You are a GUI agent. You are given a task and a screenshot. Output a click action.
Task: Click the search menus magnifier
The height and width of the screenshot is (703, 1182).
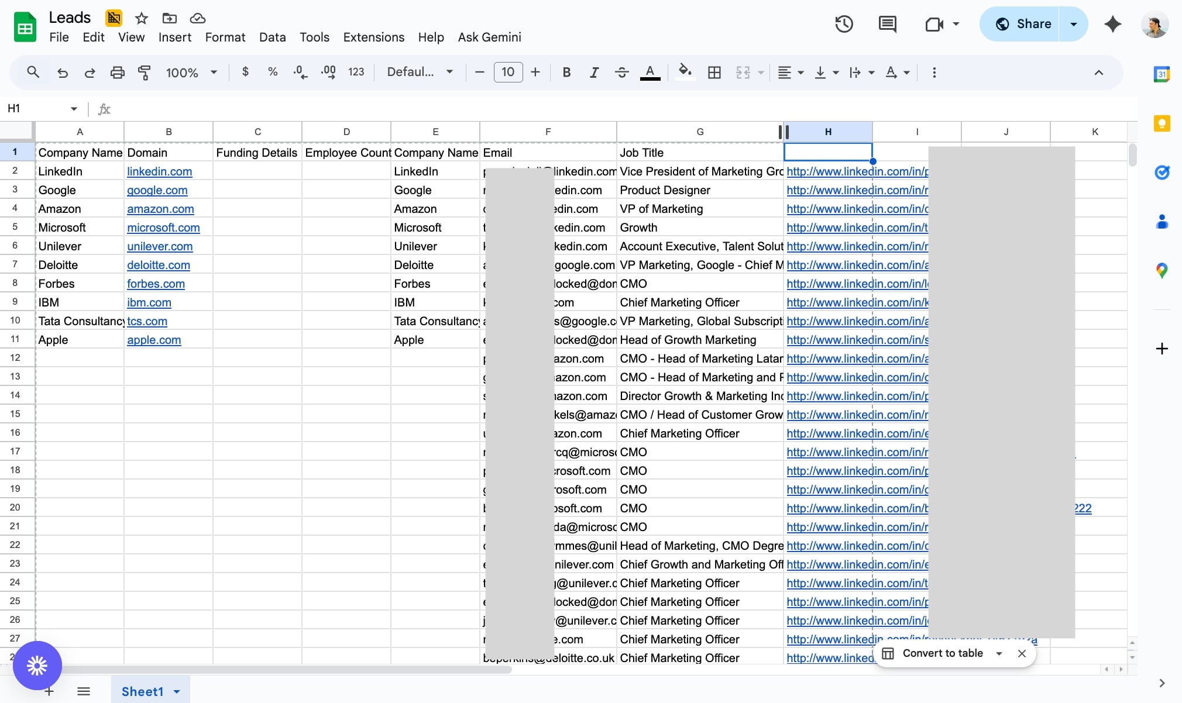pos(33,72)
